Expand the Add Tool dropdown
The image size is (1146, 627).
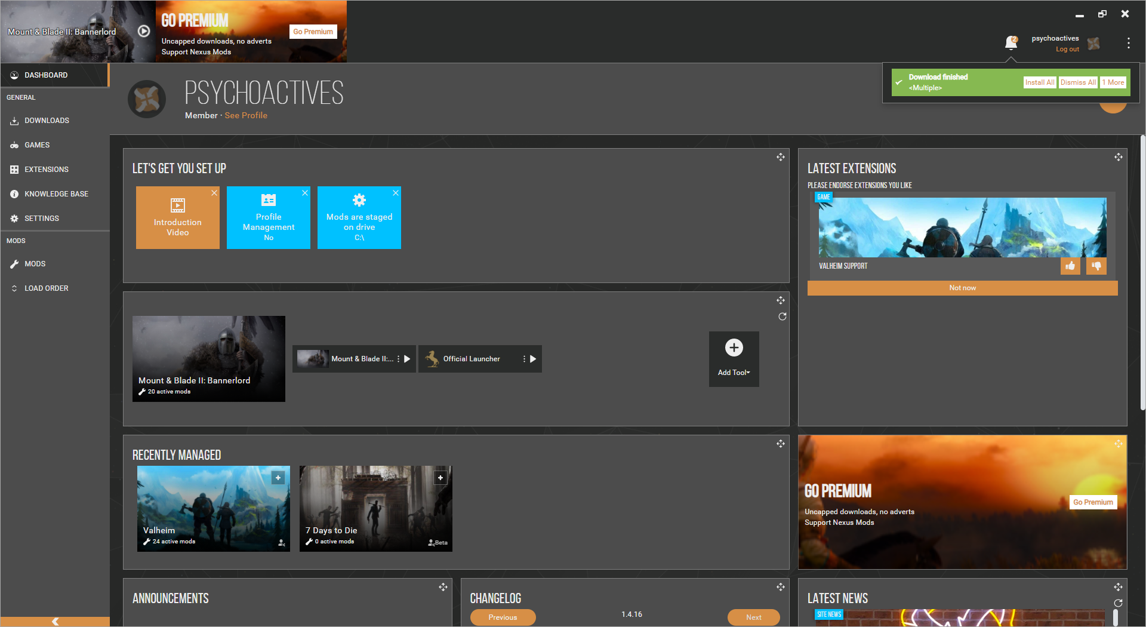(x=734, y=359)
